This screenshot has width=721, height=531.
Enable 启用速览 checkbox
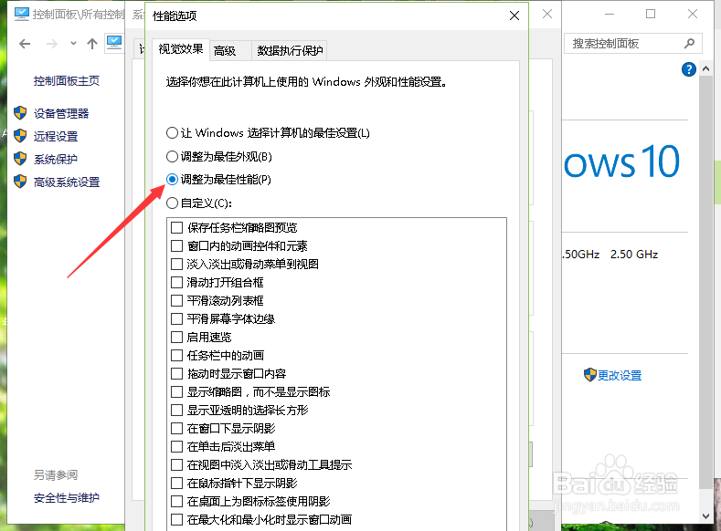pyautogui.click(x=176, y=338)
